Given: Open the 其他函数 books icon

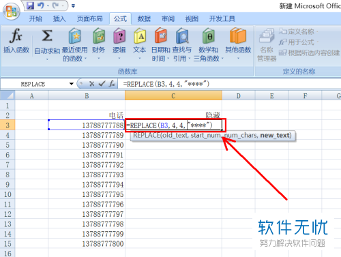Looking at the screenshot, I should point(238,35).
